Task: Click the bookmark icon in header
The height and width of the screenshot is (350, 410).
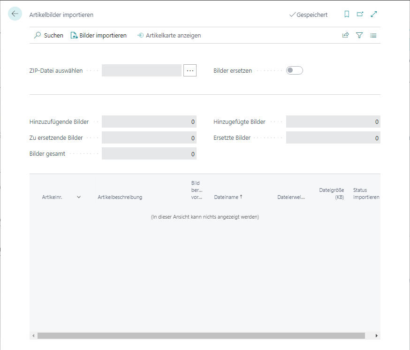Action: tap(347, 14)
